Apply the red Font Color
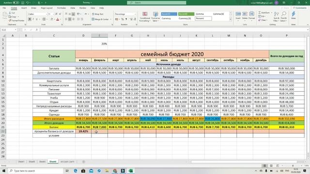 coord(58,19)
